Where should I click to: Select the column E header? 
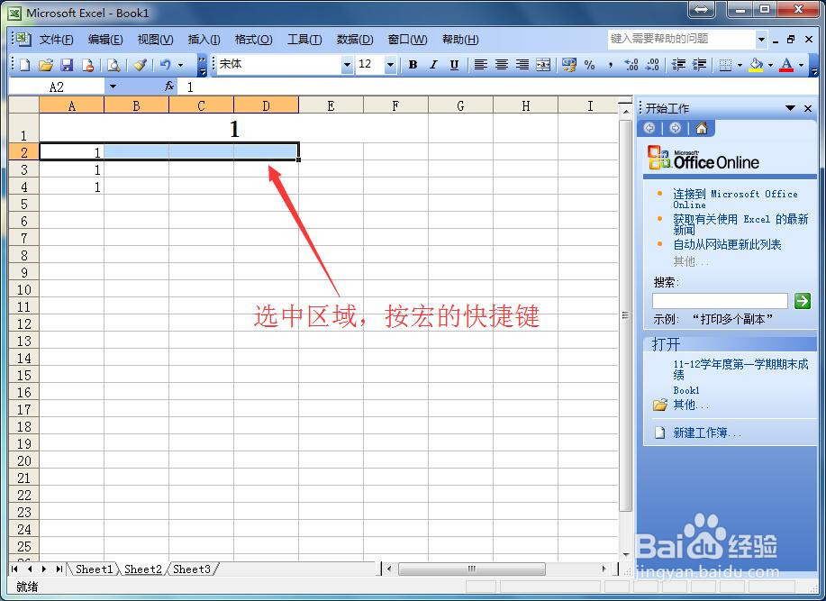pyautogui.click(x=331, y=105)
